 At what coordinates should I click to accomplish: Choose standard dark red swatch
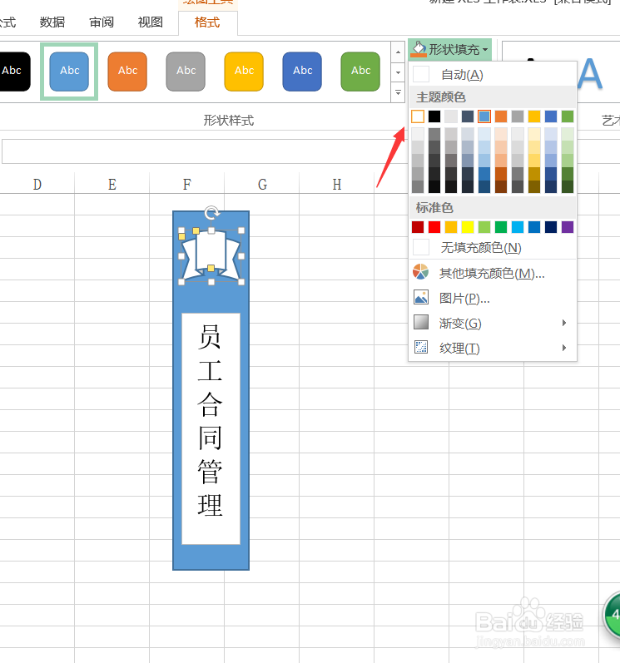[x=418, y=227]
